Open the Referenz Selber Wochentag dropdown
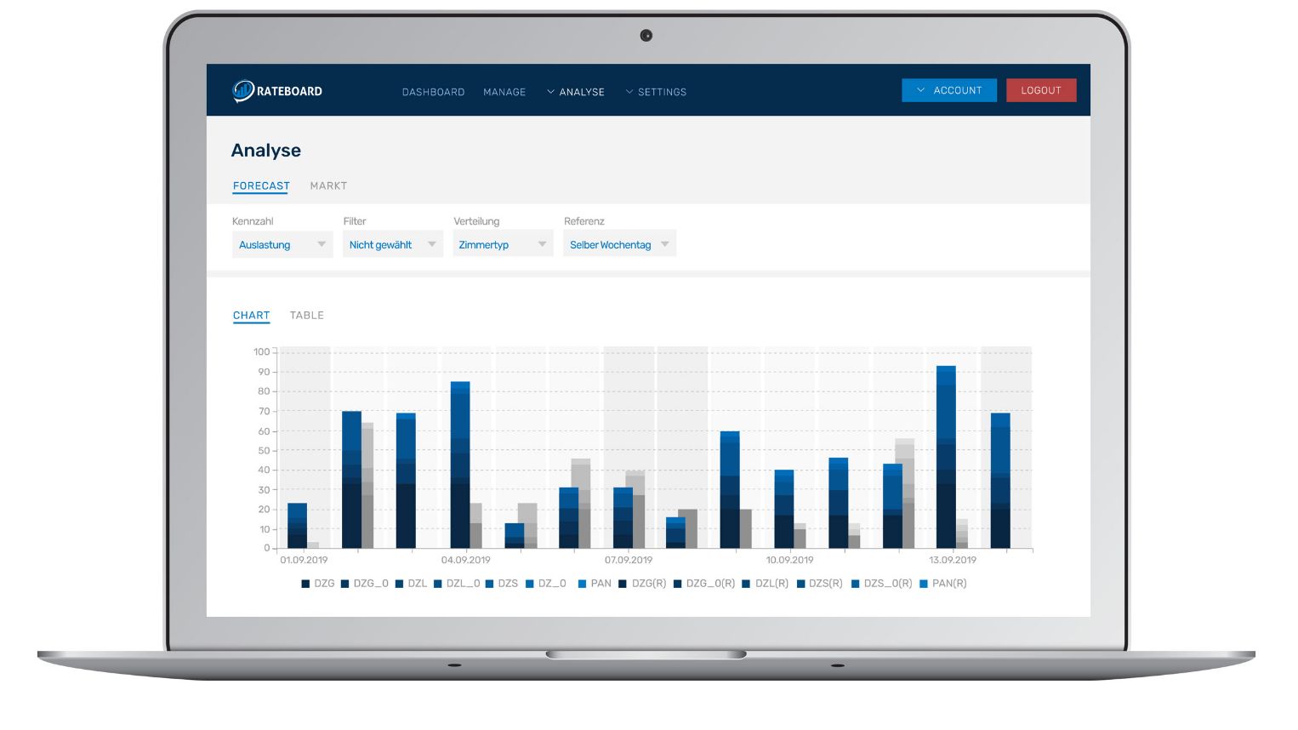 click(x=619, y=244)
